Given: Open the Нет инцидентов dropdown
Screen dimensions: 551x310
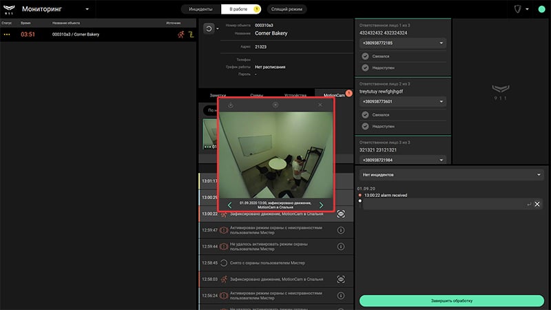Looking at the screenshot, I should tap(451, 175).
